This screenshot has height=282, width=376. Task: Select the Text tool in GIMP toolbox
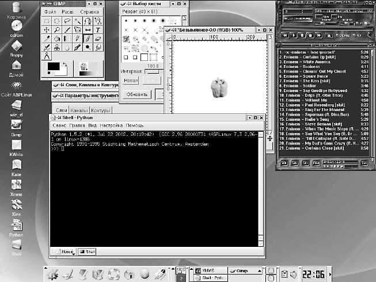[98, 30]
